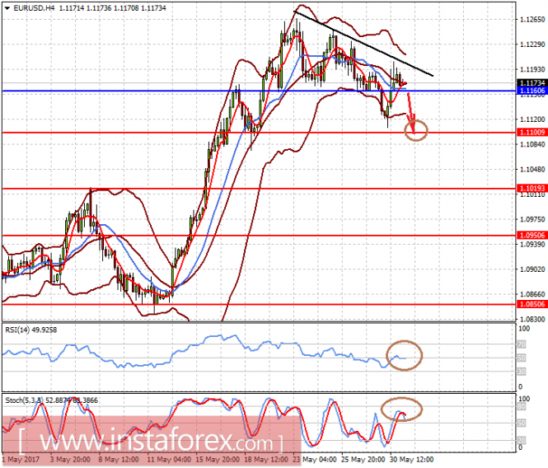
Task: Select the 1.08506 horizontal line label
Action: (x=532, y=304)
